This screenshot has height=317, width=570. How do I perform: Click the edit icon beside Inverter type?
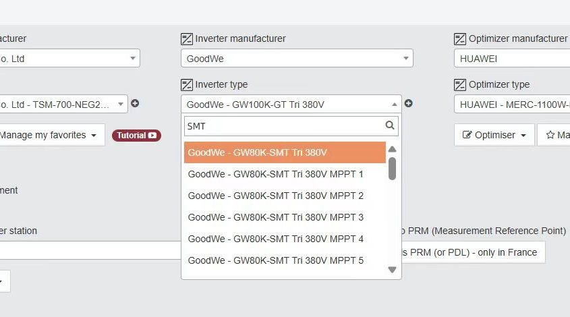click(187, 85)
